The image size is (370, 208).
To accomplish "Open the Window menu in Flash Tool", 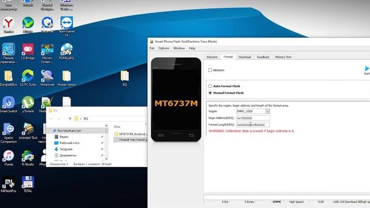I will click(179, 48).
